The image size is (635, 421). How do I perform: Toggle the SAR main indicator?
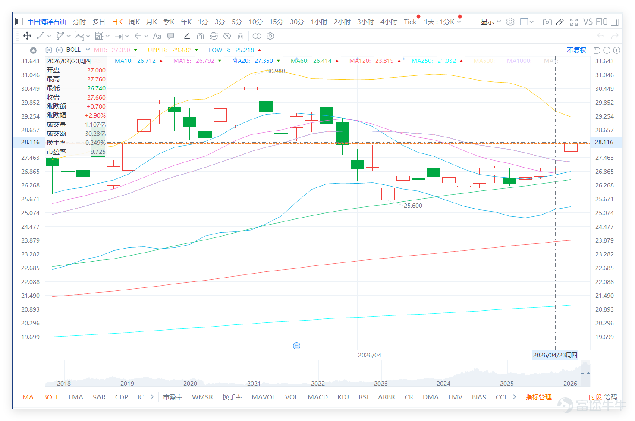coord(99,397)
